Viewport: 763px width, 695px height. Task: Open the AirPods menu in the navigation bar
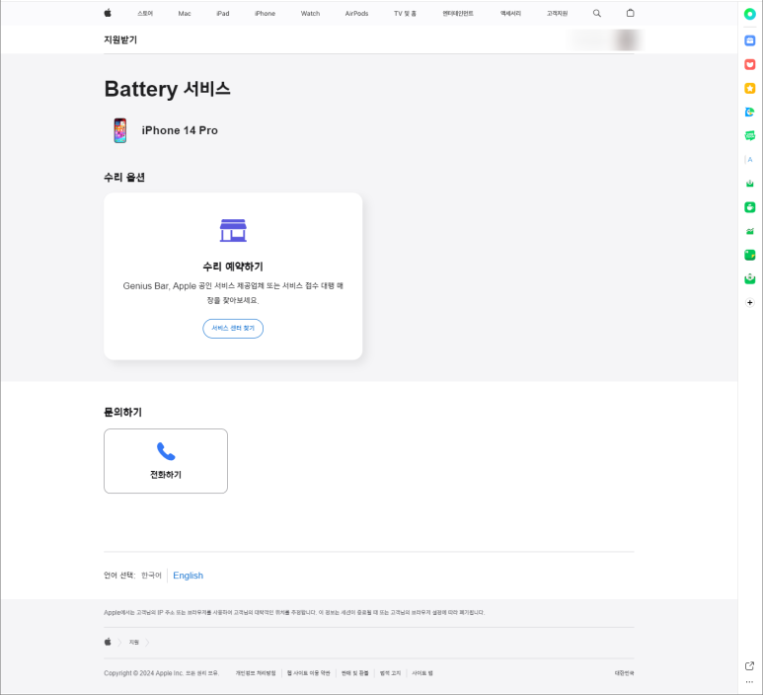click(356, 14)
